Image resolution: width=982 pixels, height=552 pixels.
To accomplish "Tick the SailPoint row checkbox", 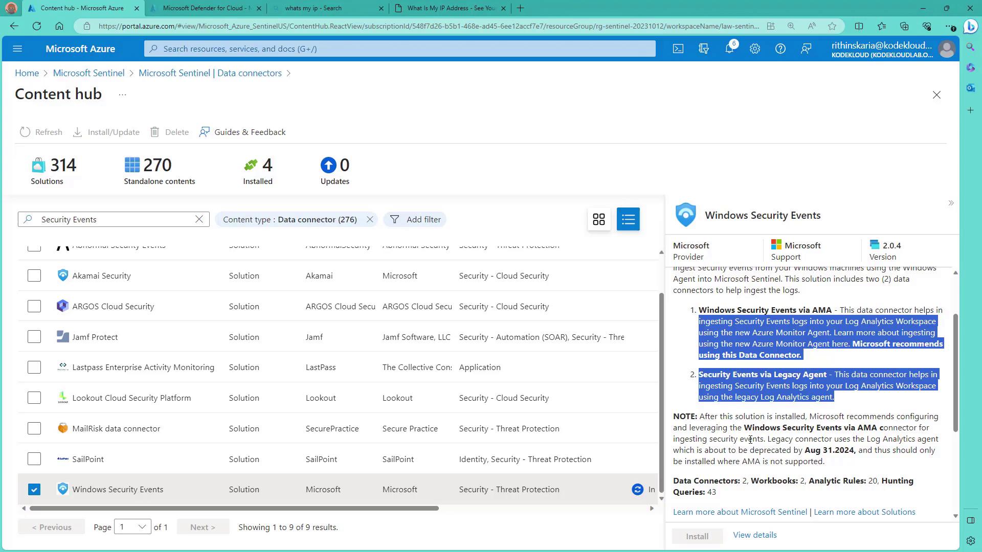I will click(x=34, y=459).
